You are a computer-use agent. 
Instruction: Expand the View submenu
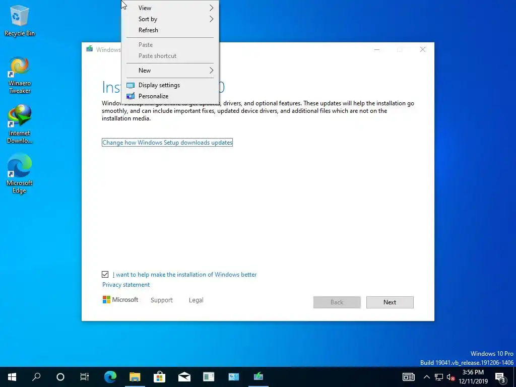tap(170, 8)
